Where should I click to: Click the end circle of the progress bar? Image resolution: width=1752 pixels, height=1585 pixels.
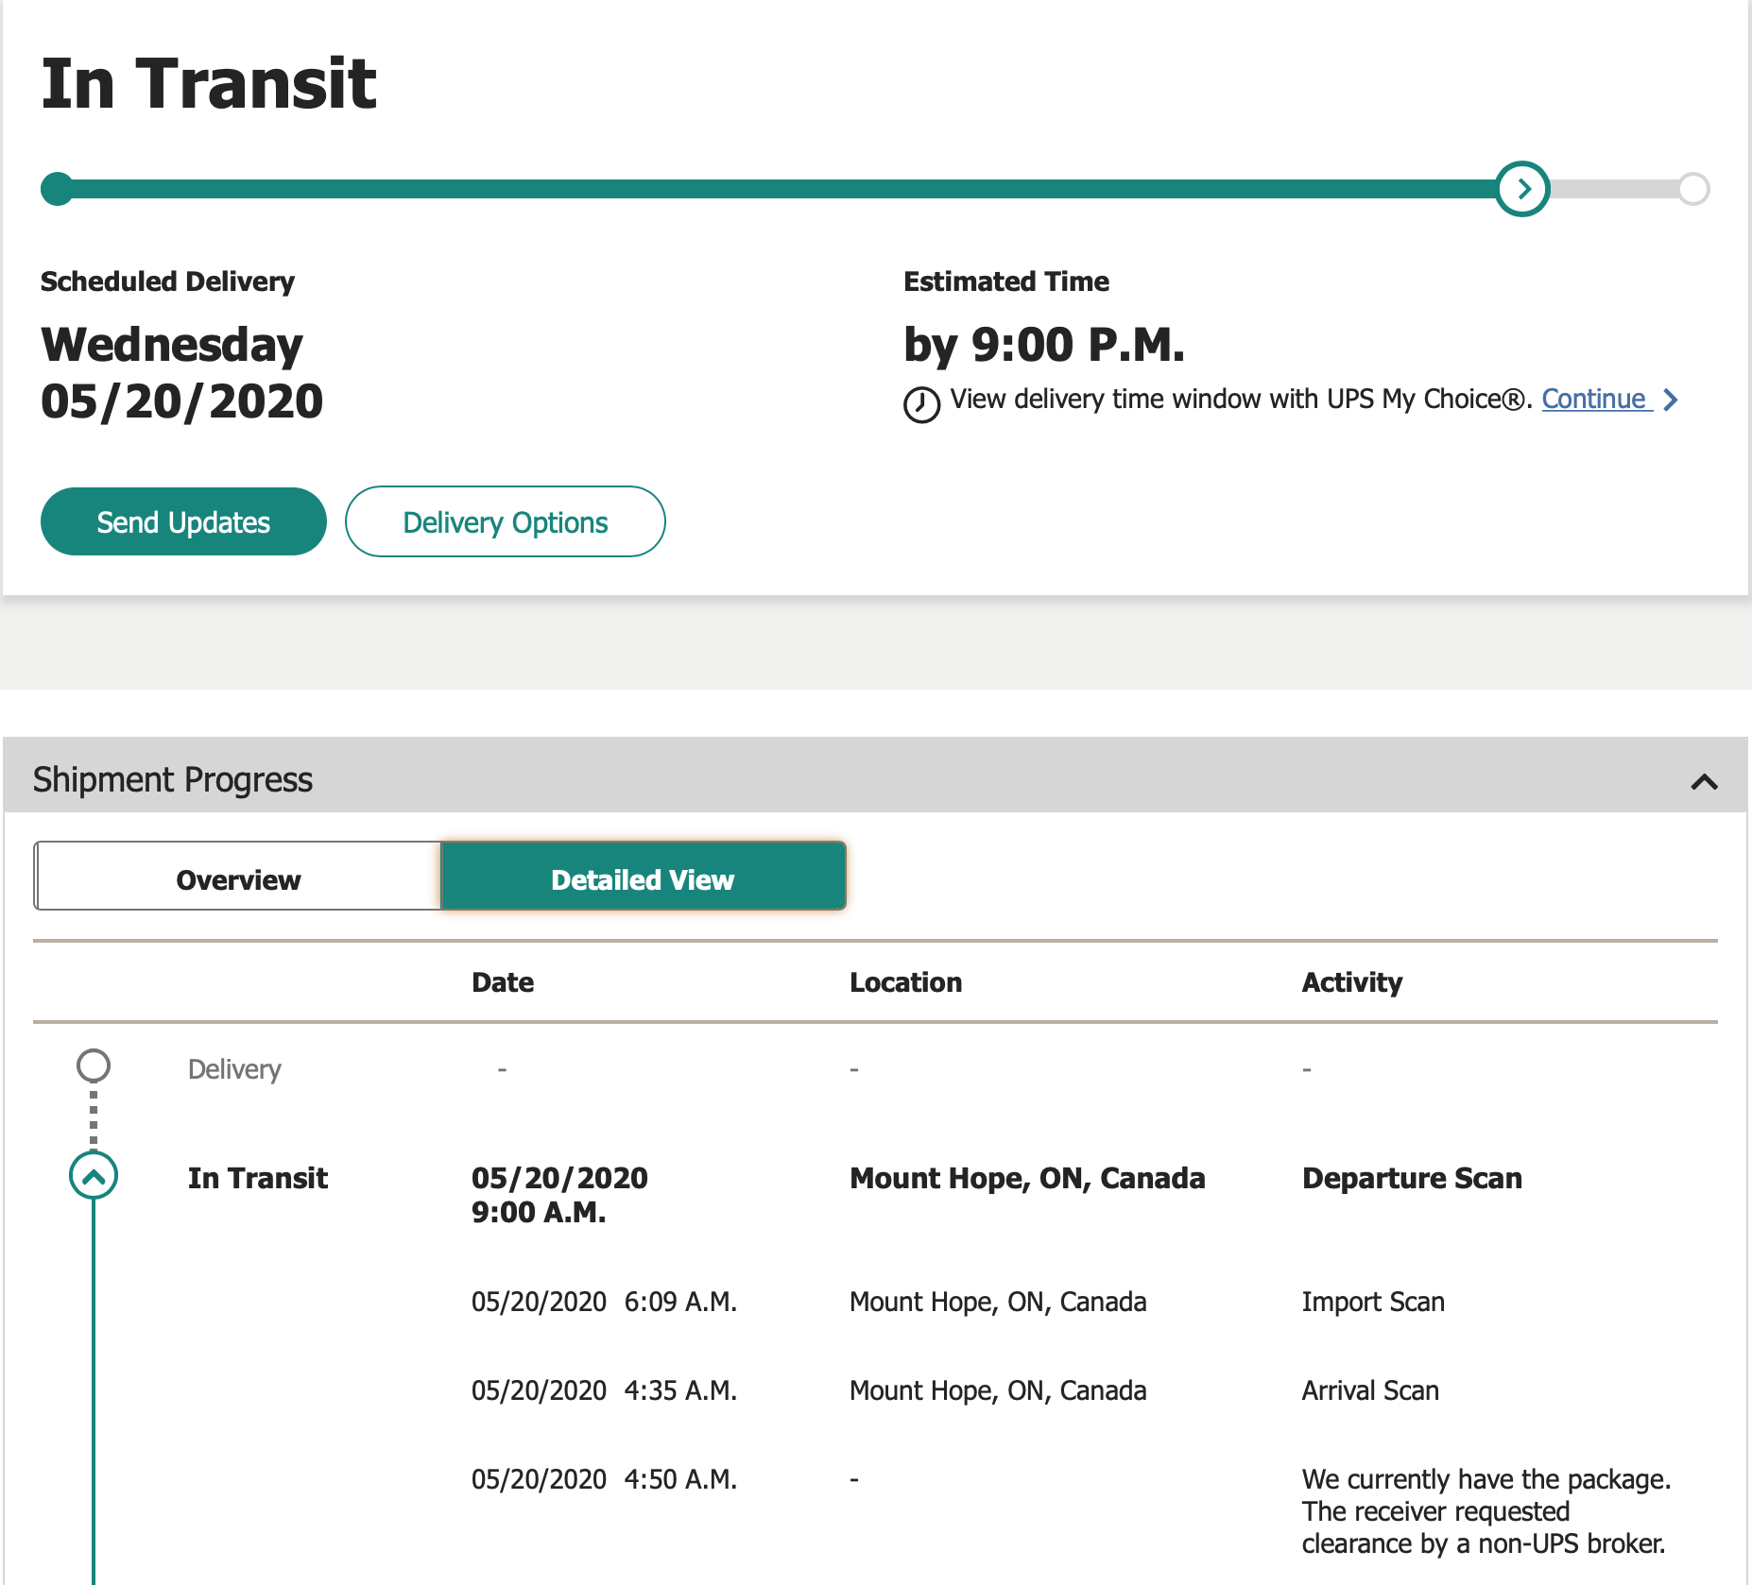tap(1693, 189)
